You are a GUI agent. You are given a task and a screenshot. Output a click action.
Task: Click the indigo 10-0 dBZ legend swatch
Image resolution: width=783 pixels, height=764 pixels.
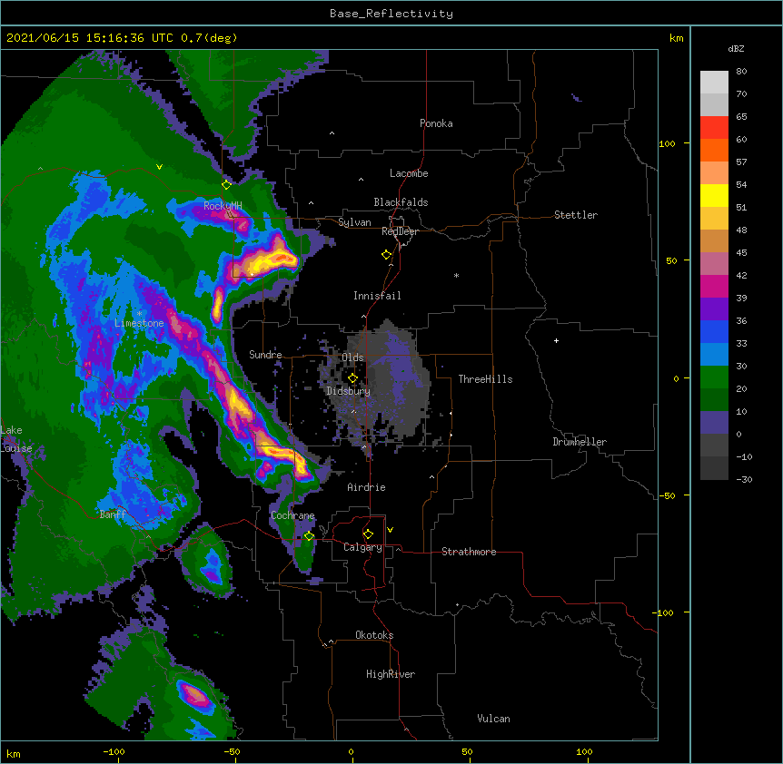click(x=714, y=423)
